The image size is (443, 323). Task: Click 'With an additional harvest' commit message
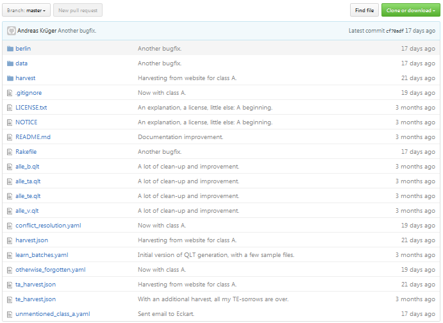213,299
